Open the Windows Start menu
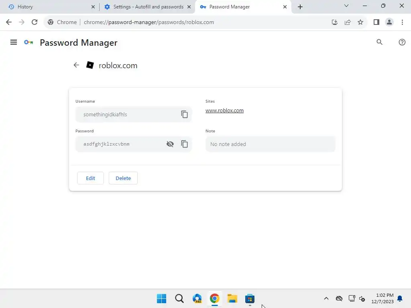 tap(161, 298)
